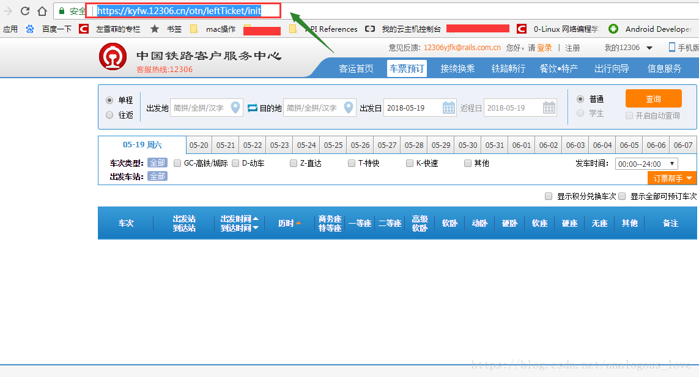The height and width of the screenshot is (377, 699).
Task: Open the 接续换乘 navigation menu
Action: pos(457,68)
